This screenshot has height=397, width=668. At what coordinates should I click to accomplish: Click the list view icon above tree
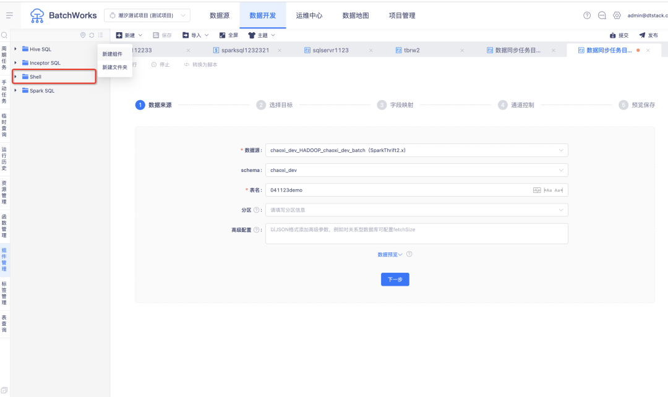101,35
